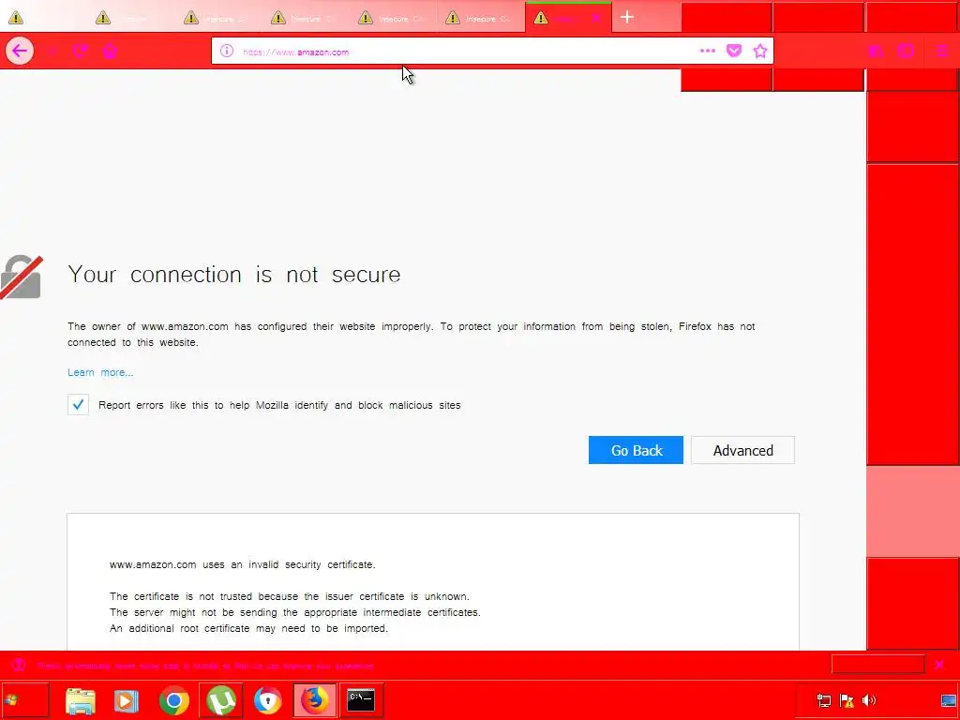Open site information icon in address bar

pos(227,52)
